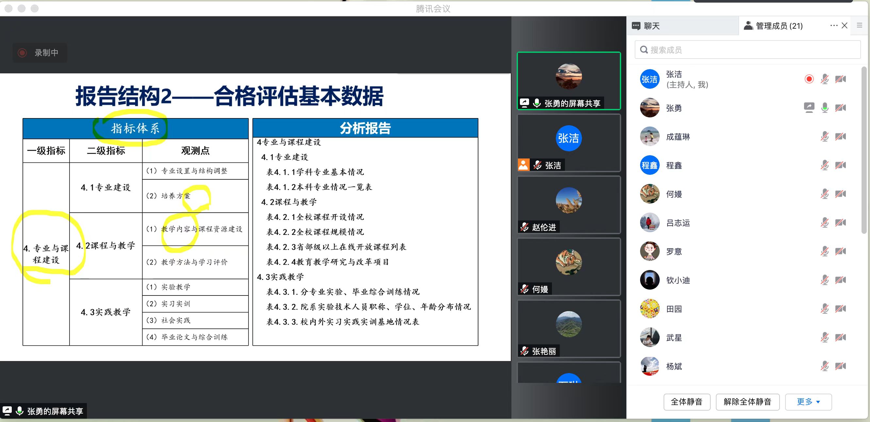This screenshot has height=422, width=870.
Task: Click slide text 表4.1.1学科专业基本情况
Action: tap(315, 172)
